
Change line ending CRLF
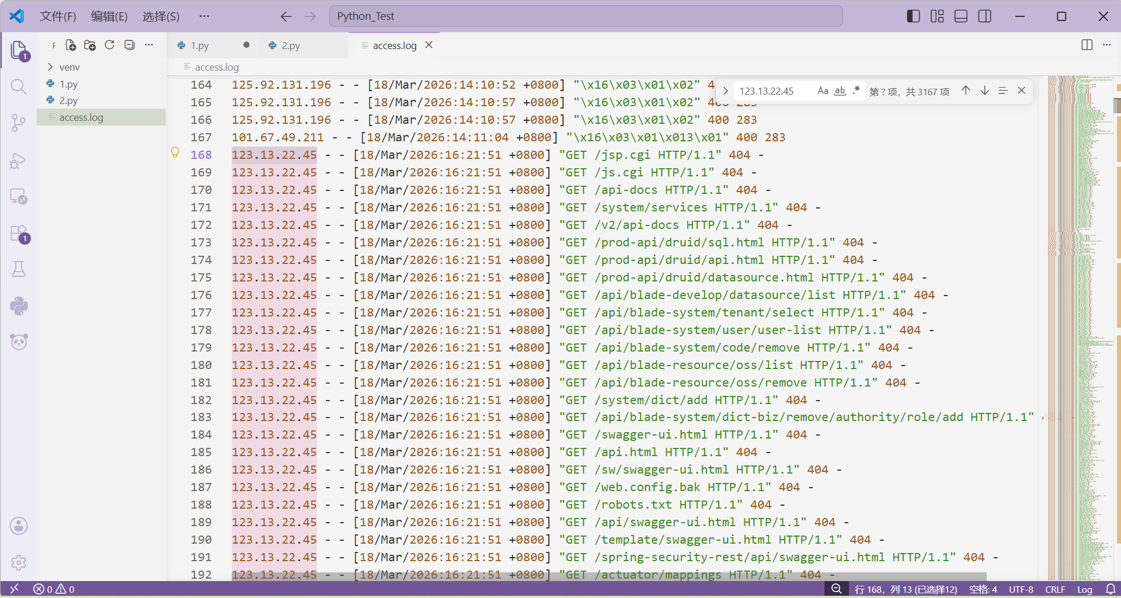1055,589
